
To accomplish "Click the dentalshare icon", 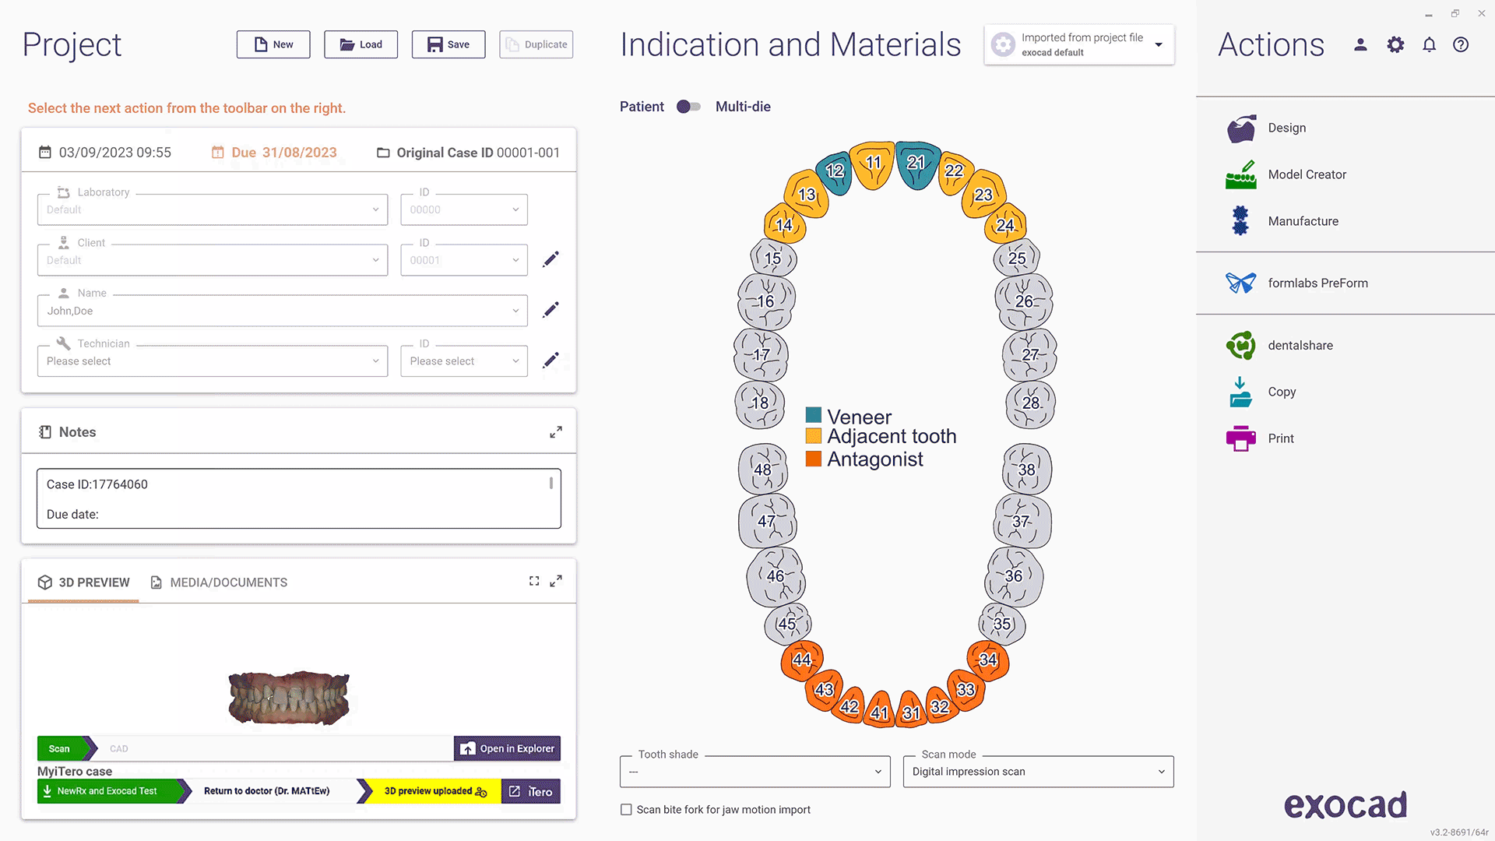I will [x=1240, y=344].
